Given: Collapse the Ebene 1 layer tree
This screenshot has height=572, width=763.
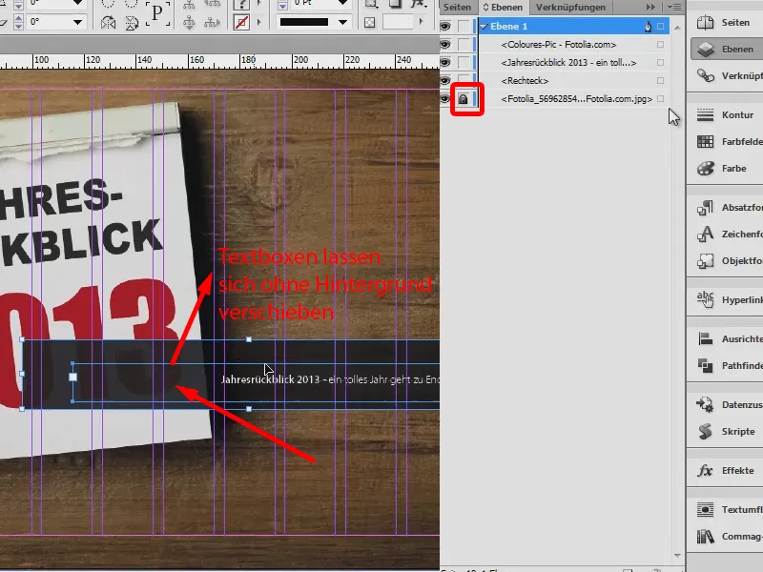Looking at the screenshot, I should pos(485,27).
